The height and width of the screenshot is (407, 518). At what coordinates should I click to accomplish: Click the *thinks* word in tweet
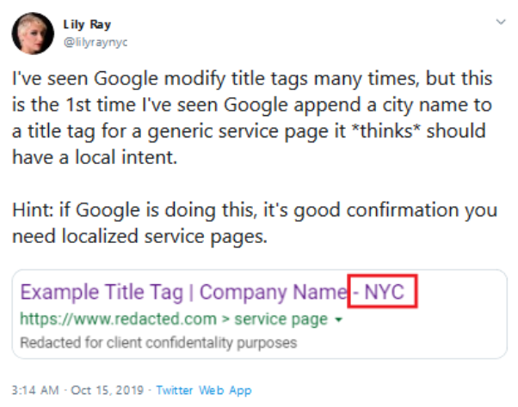click(385, 131)
